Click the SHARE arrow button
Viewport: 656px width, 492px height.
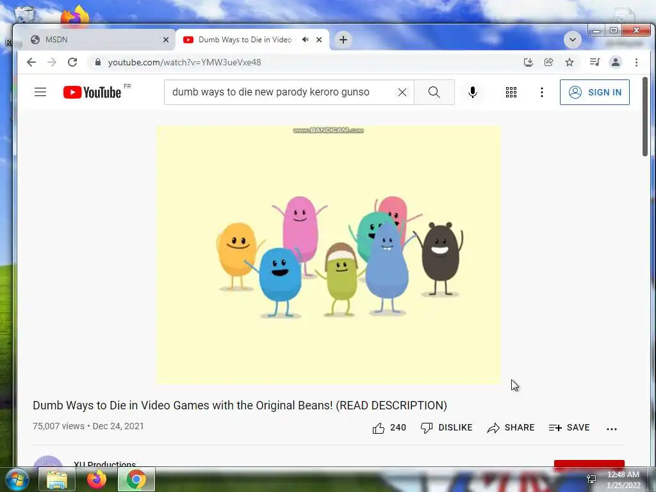tap(511, 427)
